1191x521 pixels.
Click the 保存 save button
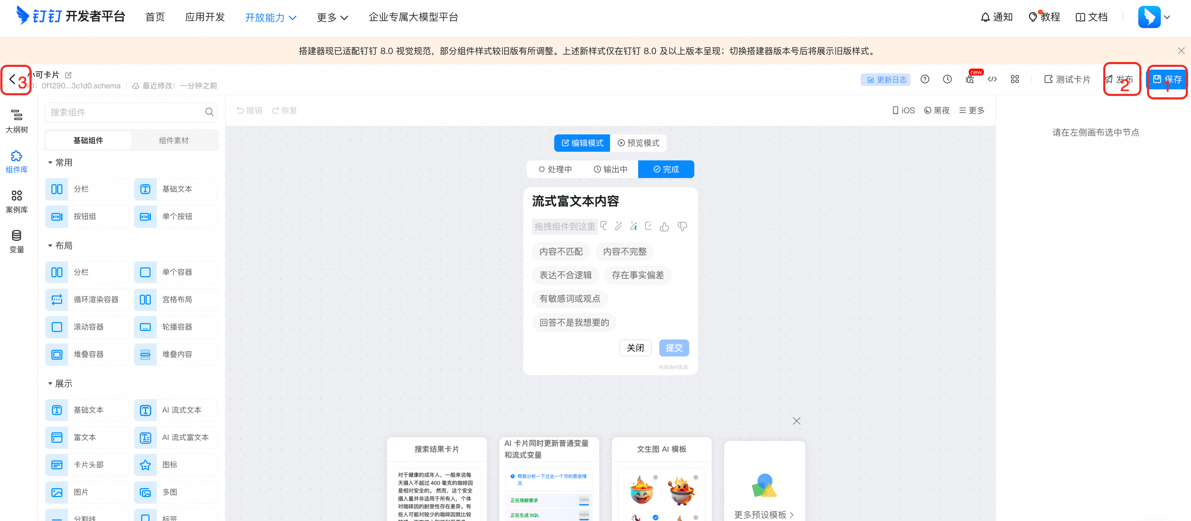[x=1166, y=79]
